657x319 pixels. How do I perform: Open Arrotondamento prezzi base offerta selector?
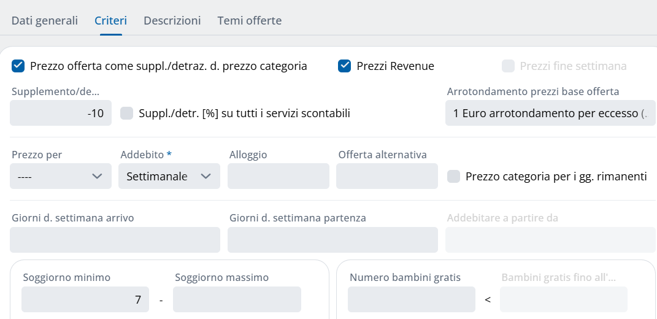coord(550,113)
